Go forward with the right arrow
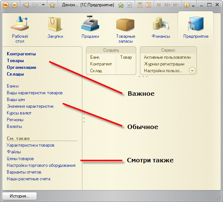This screenshot has width=223, height=202. tap(35, 5)
